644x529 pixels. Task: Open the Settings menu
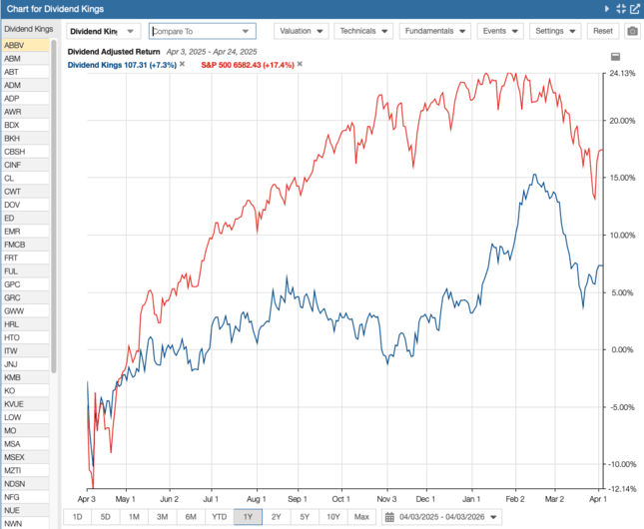pos(555,31)
